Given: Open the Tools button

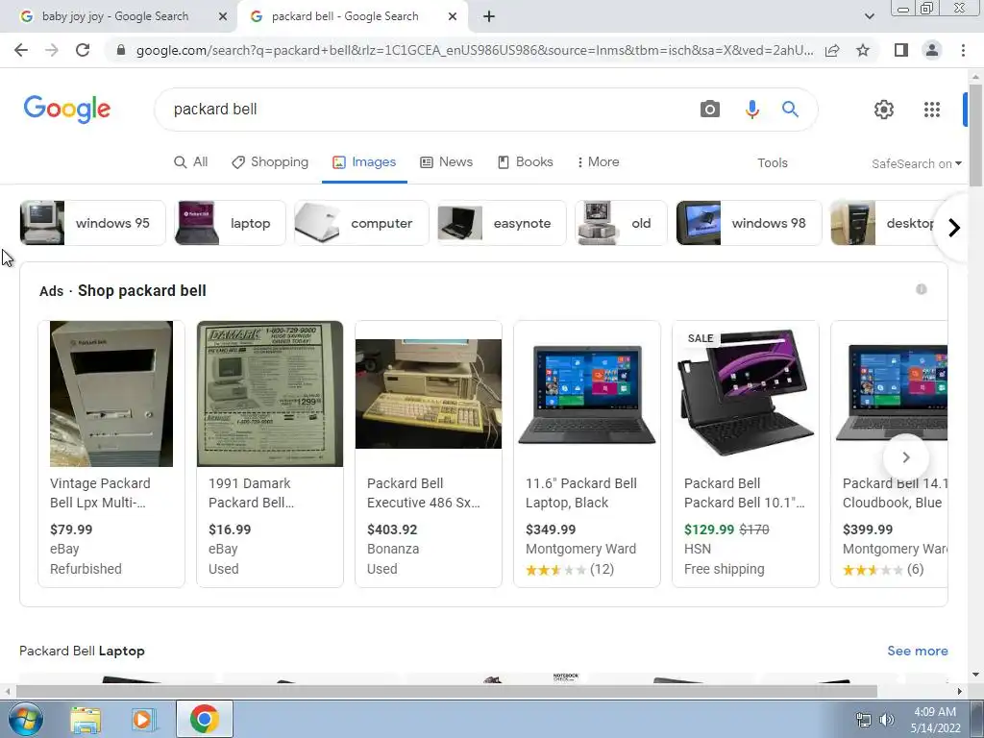Looking at the screenshot, I should [772, 163].
